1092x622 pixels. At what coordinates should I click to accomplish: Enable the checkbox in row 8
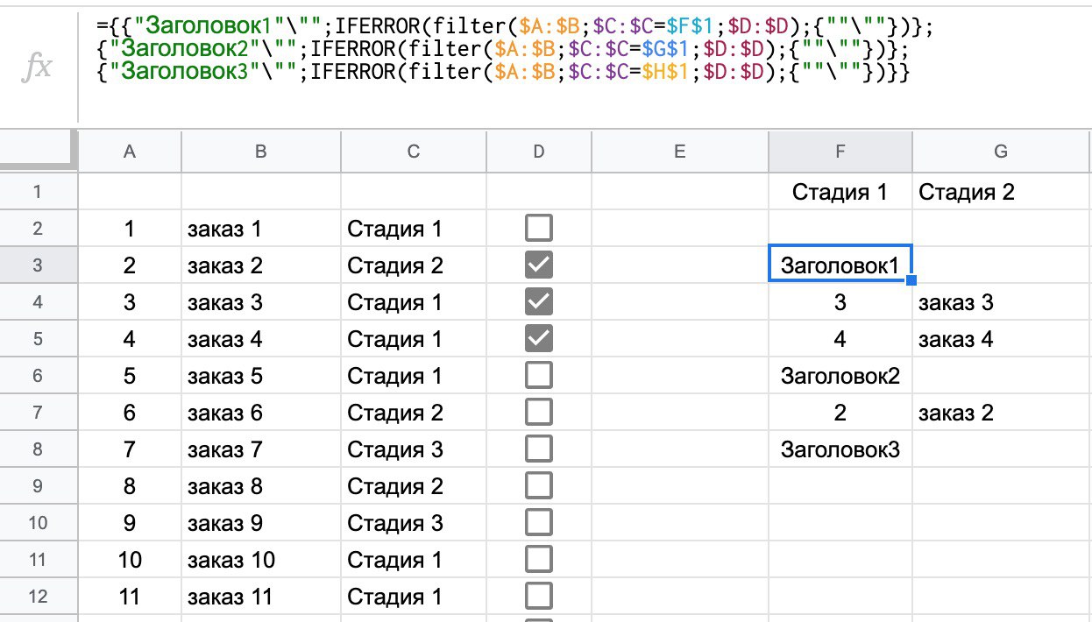(538, 449)
